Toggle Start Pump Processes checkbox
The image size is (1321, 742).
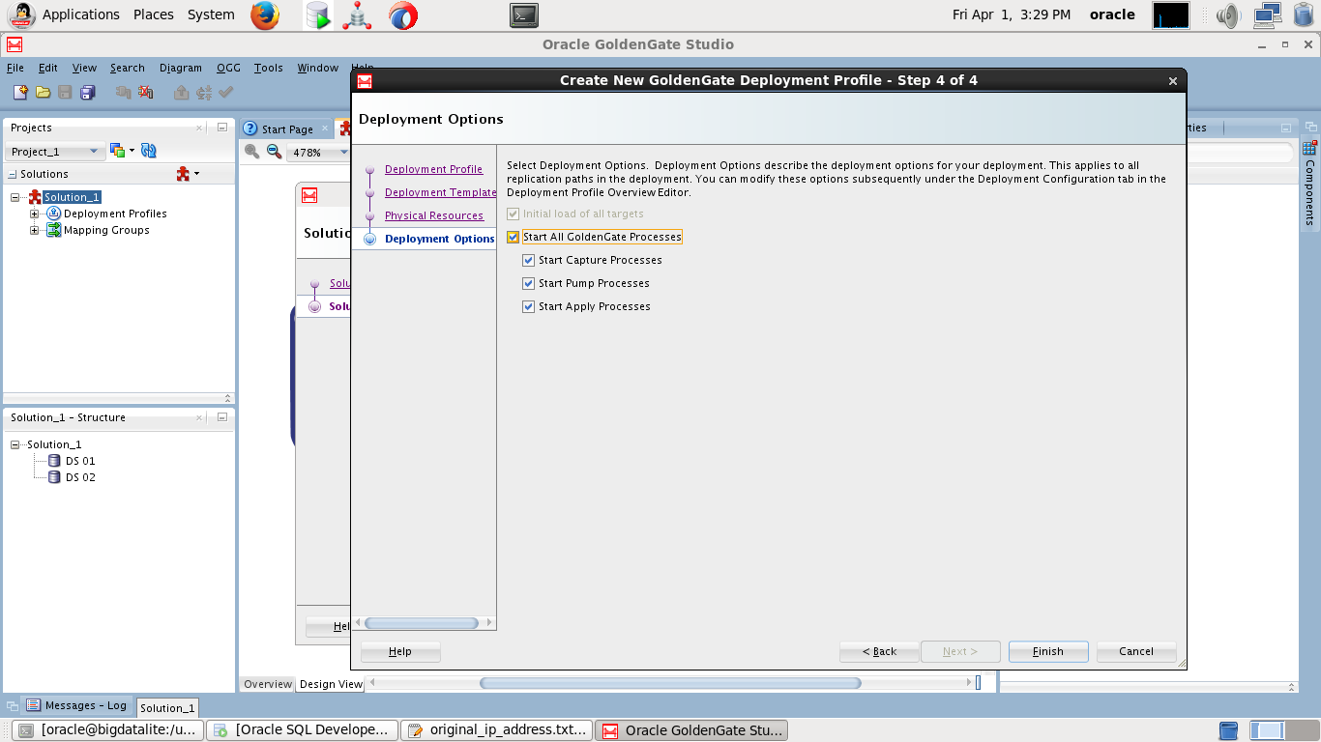pos(528,283)
